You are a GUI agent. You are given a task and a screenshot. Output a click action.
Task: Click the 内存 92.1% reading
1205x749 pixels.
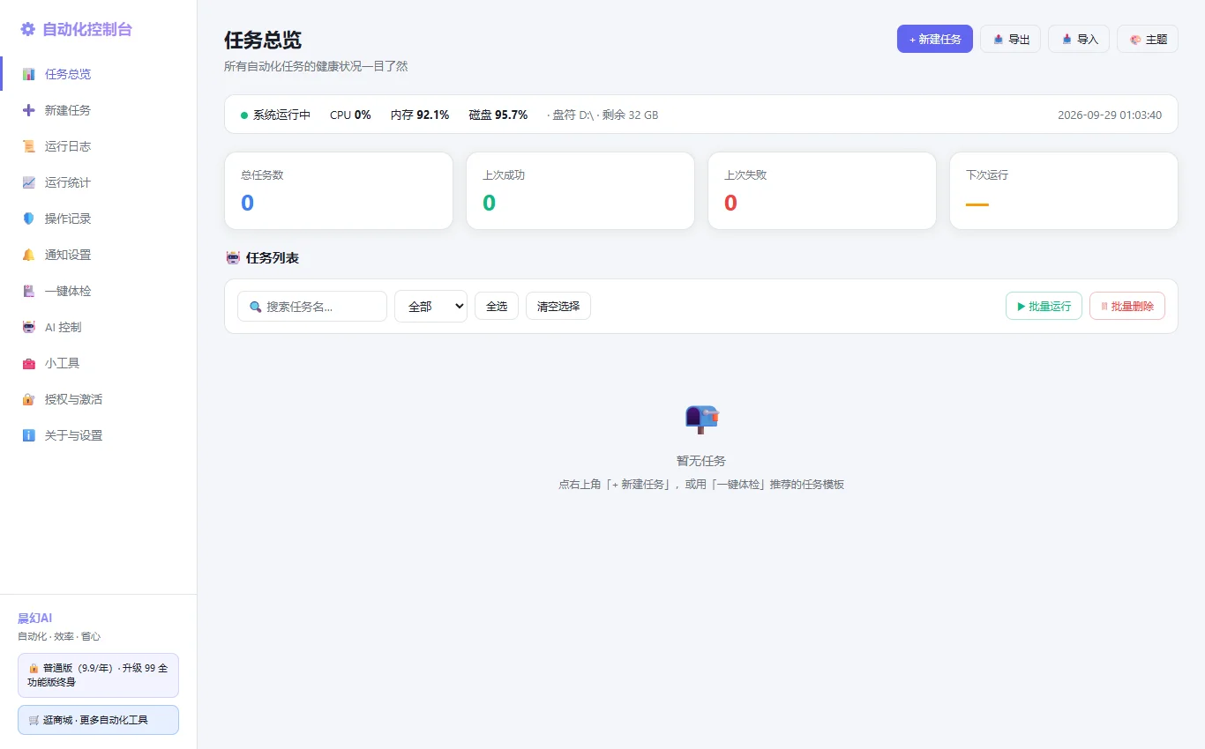point(420,115)
